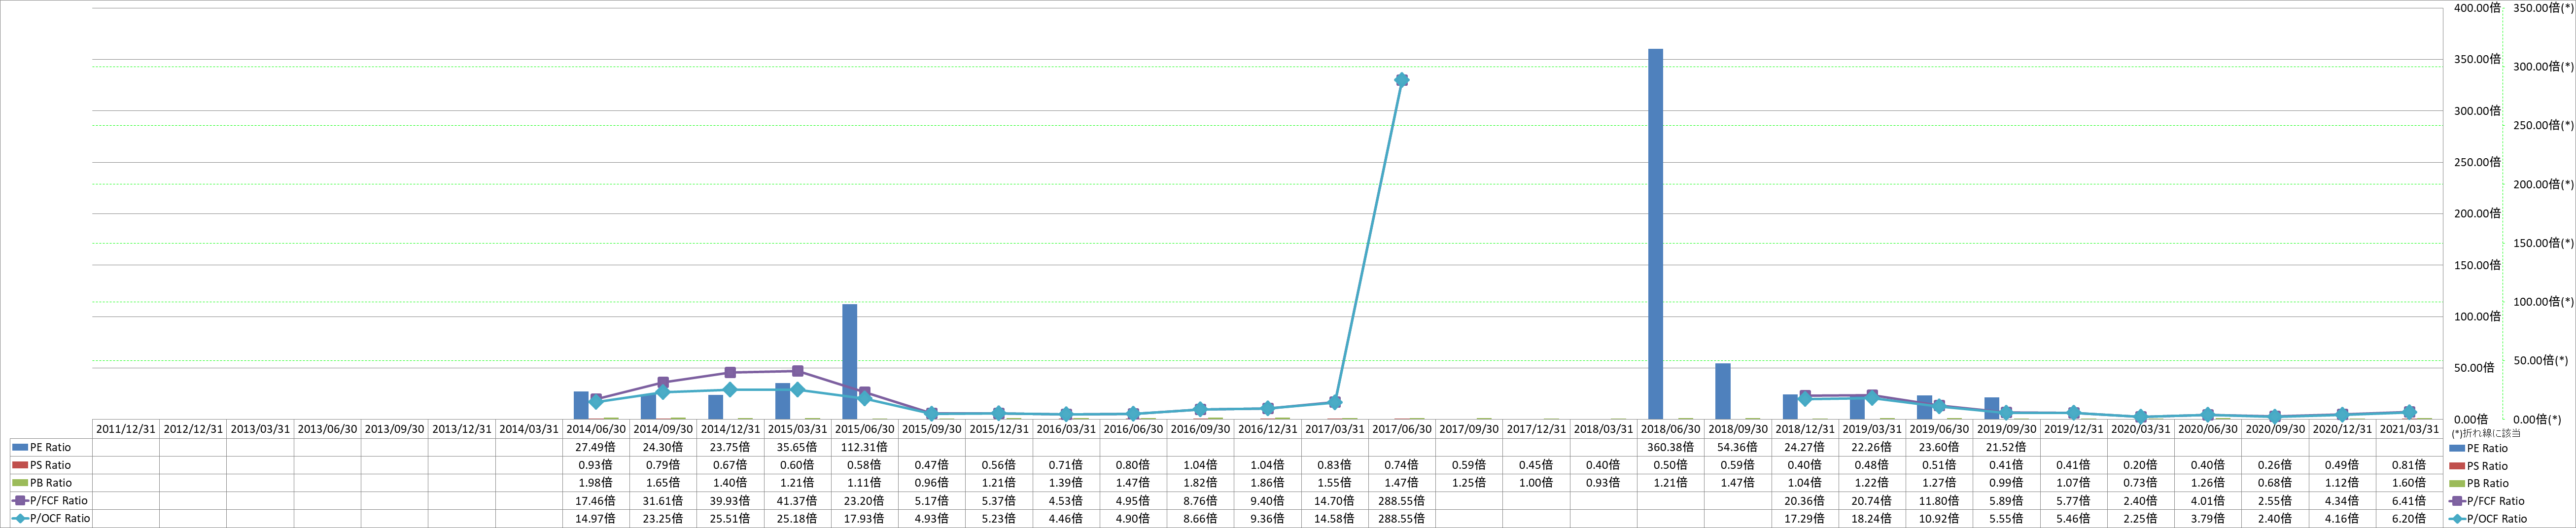Click the 'P/FCF Ratio' row label in the data table
This screenshot has height=528, width=2576.
point(59,501)
